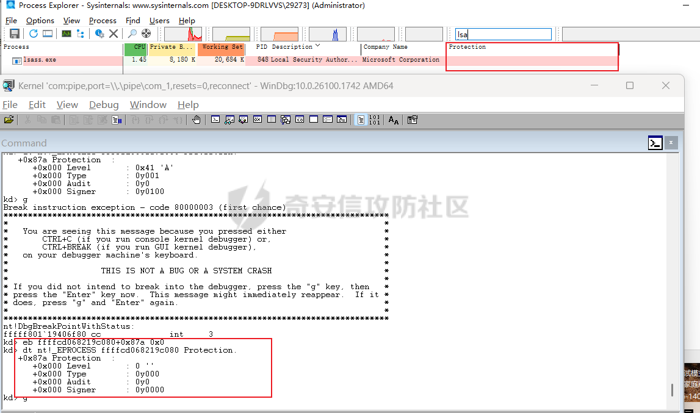Open the Options menu in Process Explorer
Viewport: 700px width, 413px height.
pos(40,21)
